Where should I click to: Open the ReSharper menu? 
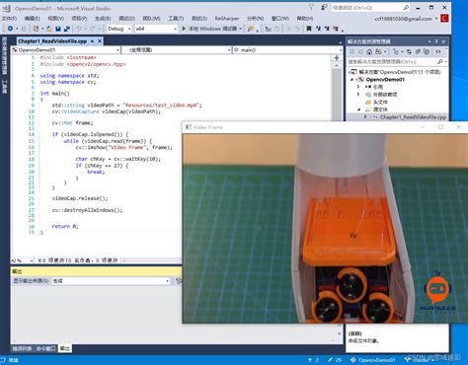point(227,19)
